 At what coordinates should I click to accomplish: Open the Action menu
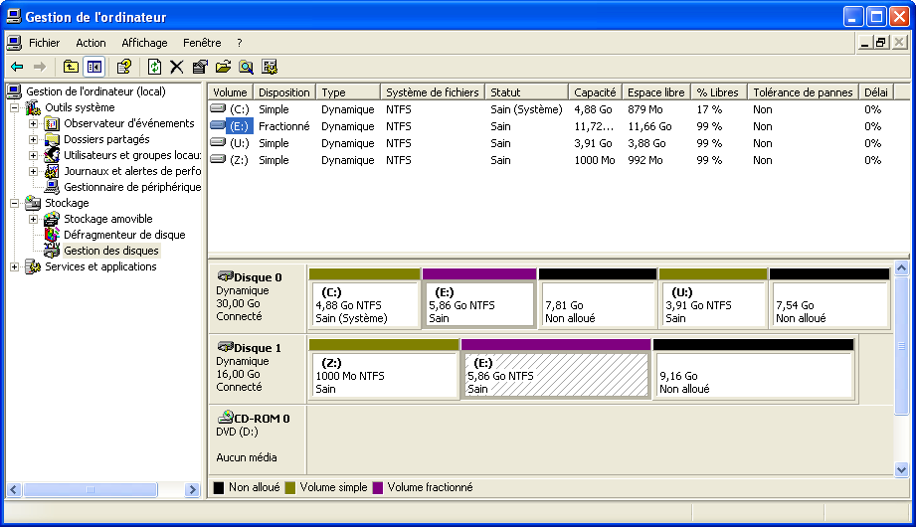(x=91, y=43)
